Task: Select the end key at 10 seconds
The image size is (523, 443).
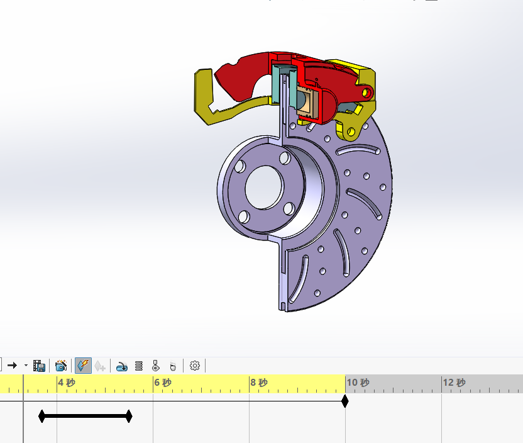Action: [x=345, y=401]
